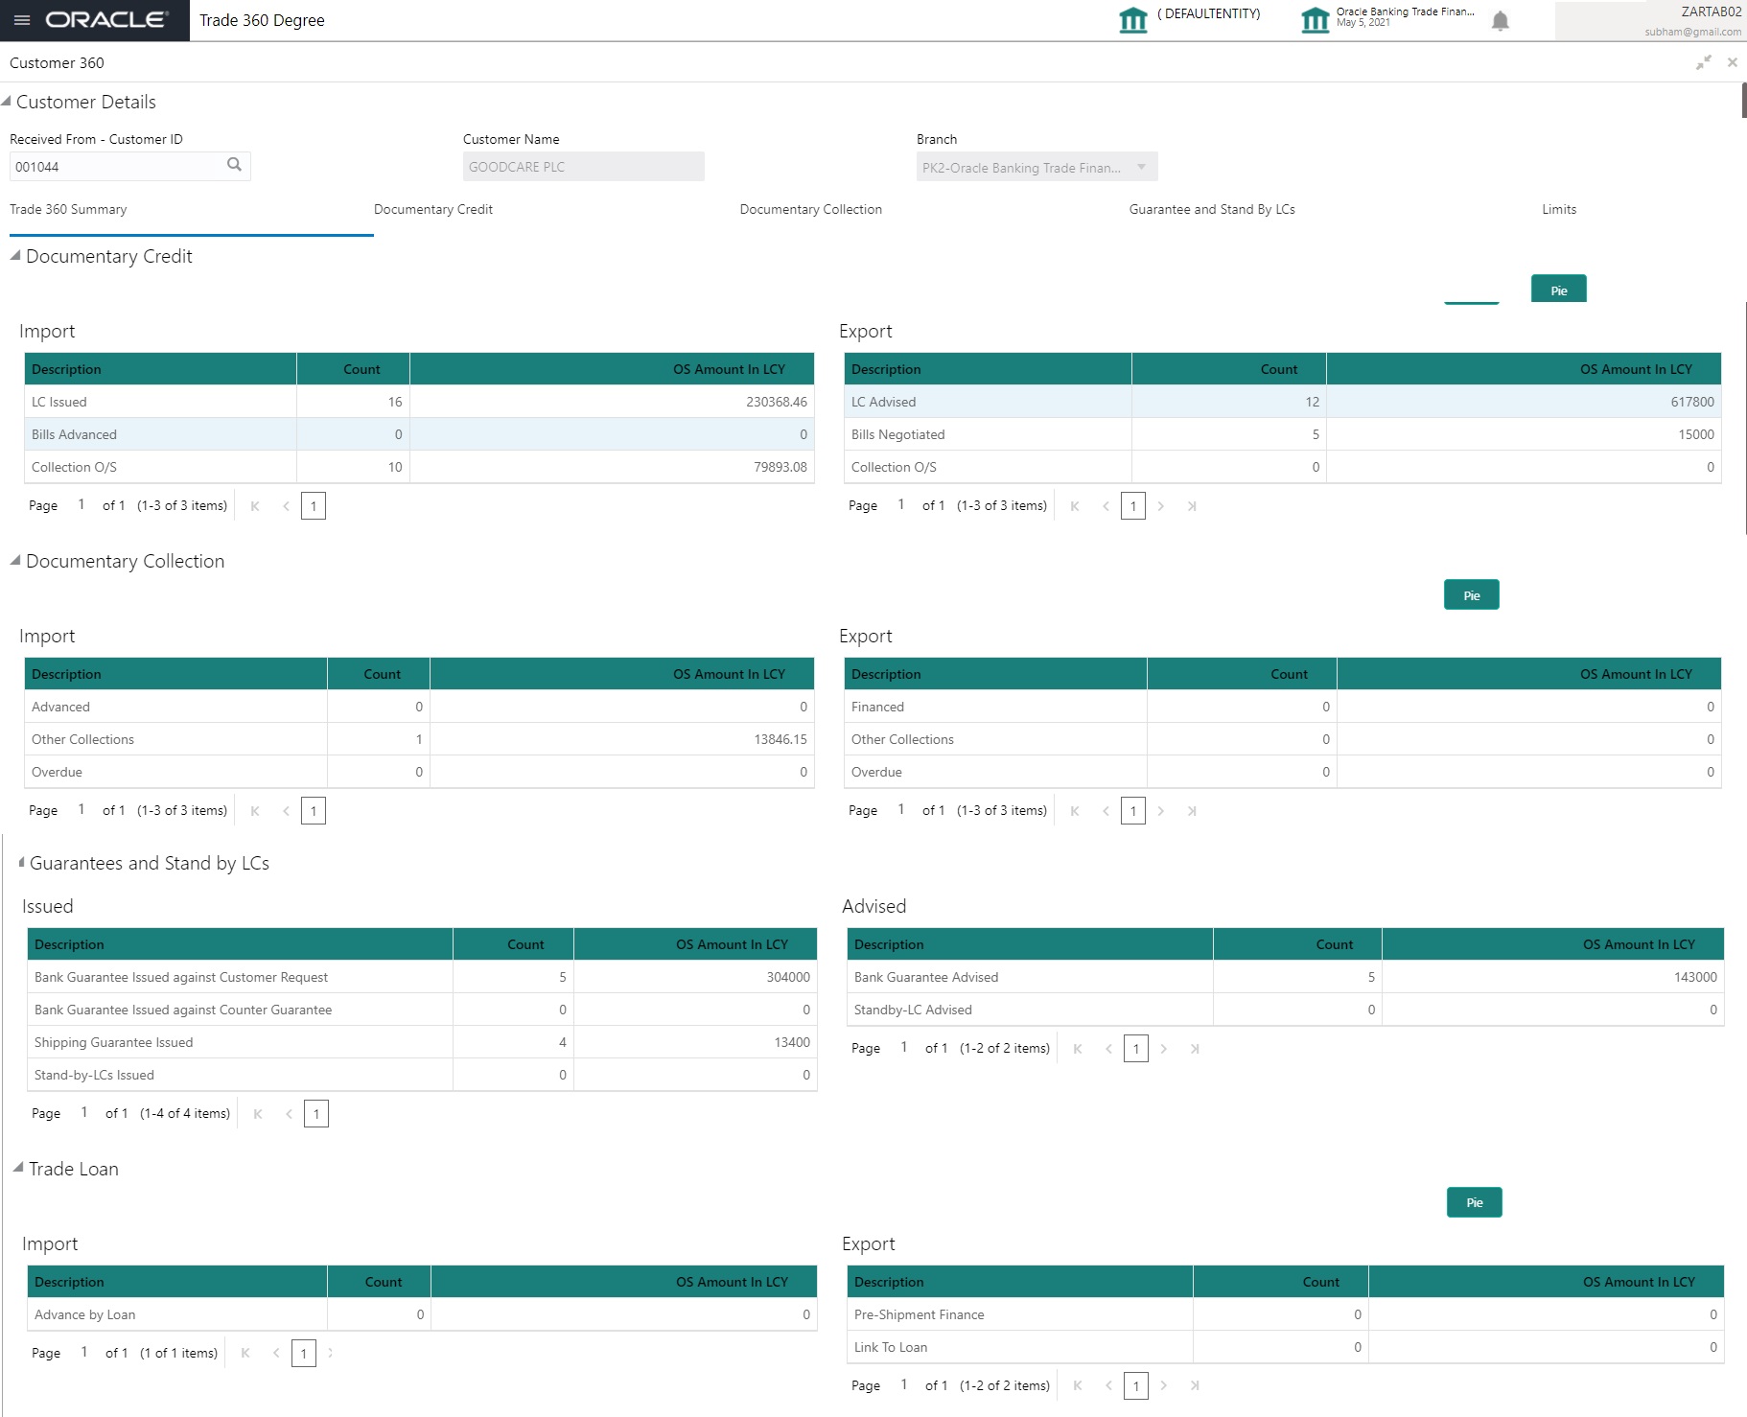
Task: Select page 1 button in Trade Loan Export pagination
Action: (1136, 1385)
